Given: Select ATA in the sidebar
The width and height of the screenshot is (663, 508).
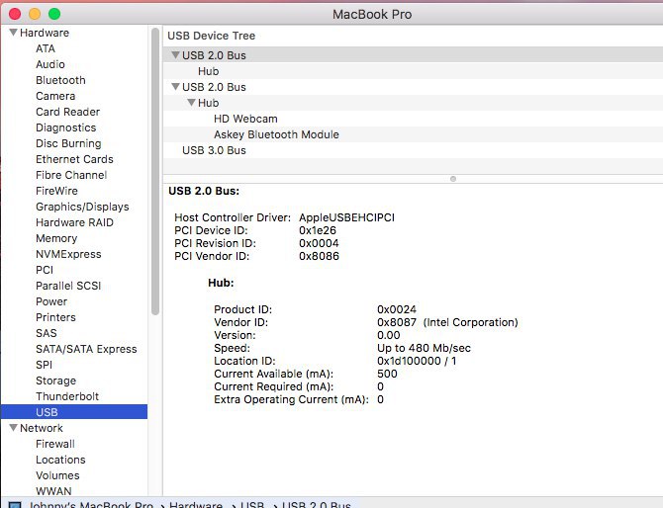Looking at the screenshot, I should tap(46, 48).
